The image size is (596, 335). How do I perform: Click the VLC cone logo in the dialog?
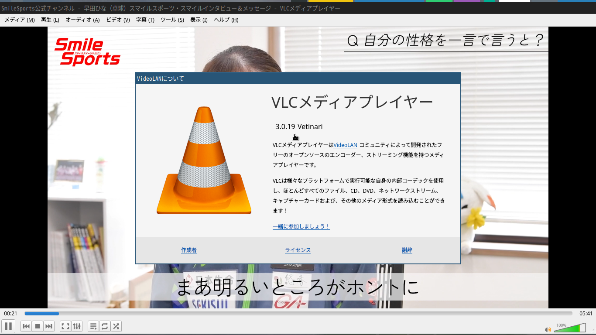(x=204, y=161)
